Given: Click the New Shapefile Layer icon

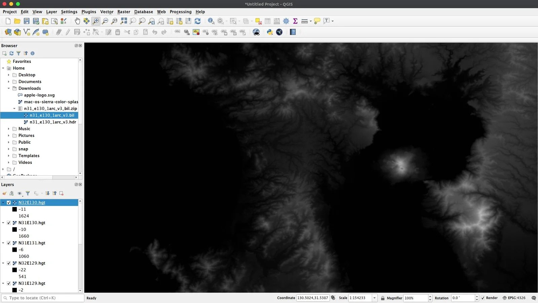Looking at the screenshot, I should pos(27,32).
